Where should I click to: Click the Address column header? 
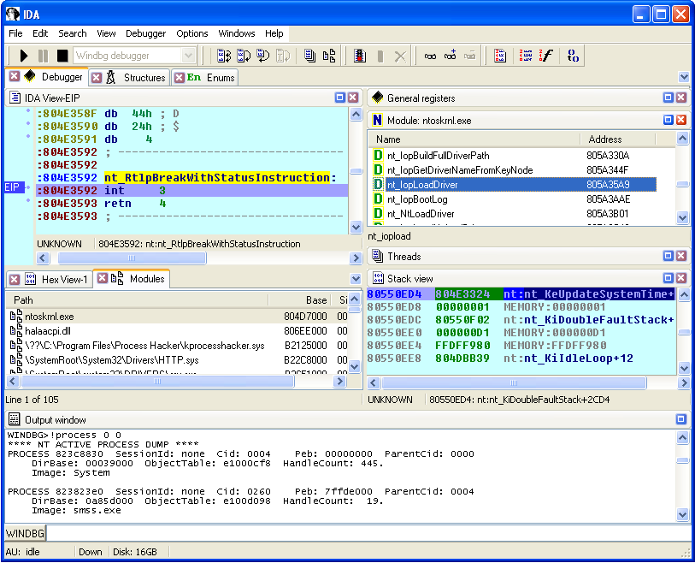pyautogui.click(x=605, y=139)
